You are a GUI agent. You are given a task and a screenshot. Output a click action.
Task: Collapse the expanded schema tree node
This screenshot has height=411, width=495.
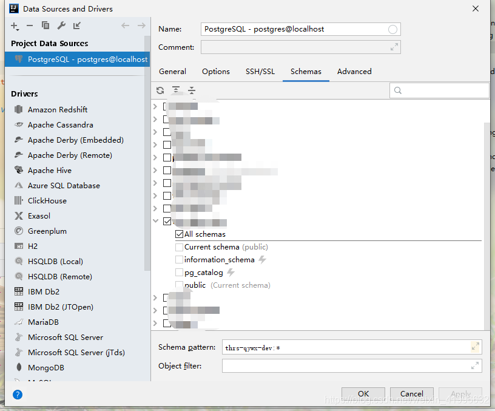pyautogui.click(x=156, y=221)
